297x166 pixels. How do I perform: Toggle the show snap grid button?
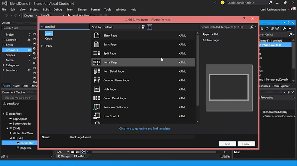(72, 152)
